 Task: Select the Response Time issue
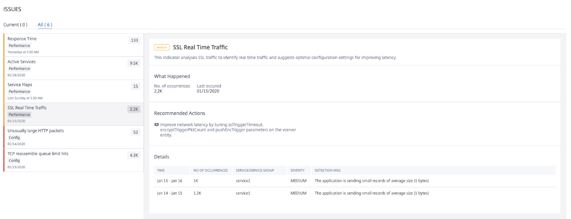(73, 45)
